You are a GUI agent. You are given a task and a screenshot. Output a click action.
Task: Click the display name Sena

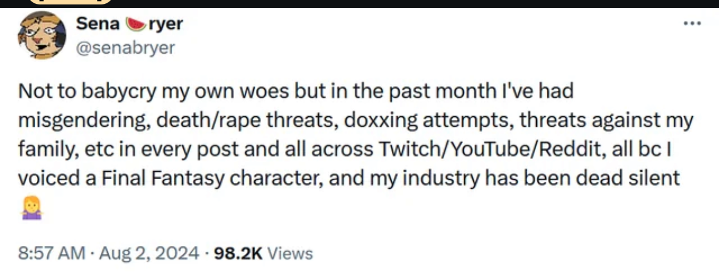pos(98,23)
